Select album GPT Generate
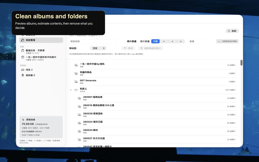 click(153, 82)
